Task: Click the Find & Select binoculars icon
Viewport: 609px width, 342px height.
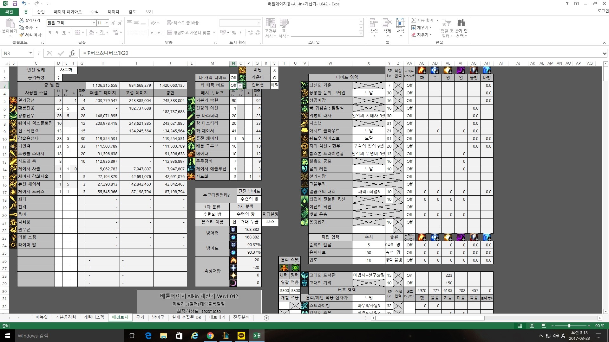Action: click(x=461, y=23)
